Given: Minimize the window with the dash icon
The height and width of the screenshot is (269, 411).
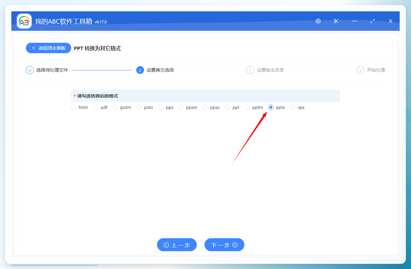Looking at the screenshot, I should [x=354, y=21].
